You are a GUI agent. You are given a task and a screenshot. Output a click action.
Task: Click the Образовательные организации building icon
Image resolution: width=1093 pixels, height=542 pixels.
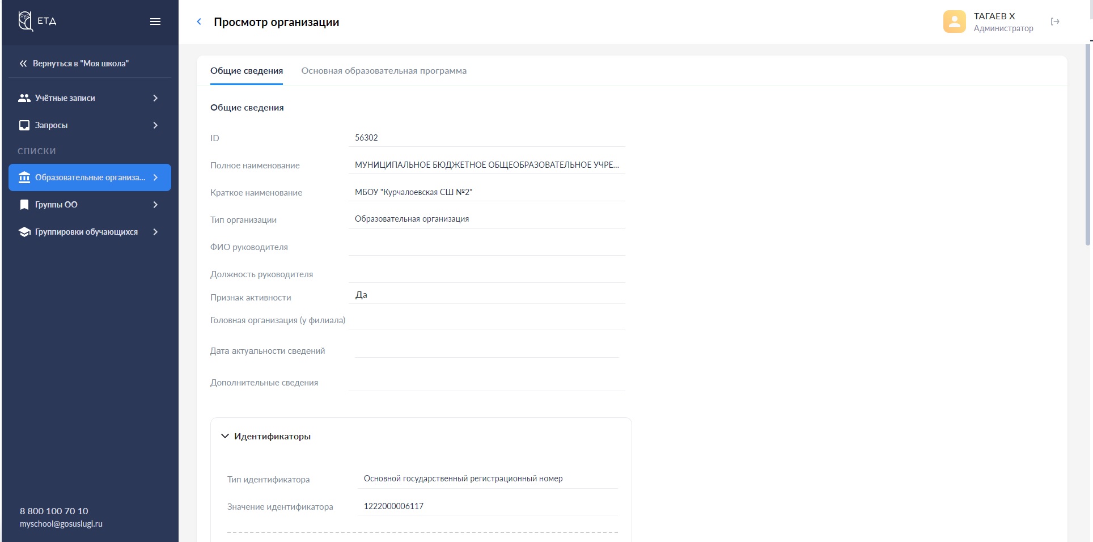[24, 177]
